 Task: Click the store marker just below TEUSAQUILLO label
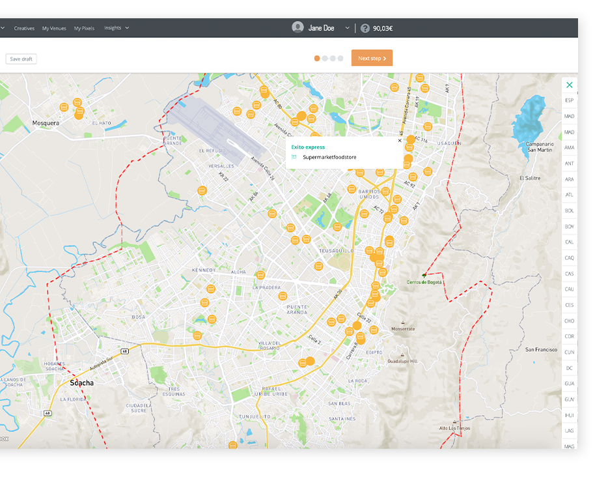pyautogui.click(x=319, y=267)
